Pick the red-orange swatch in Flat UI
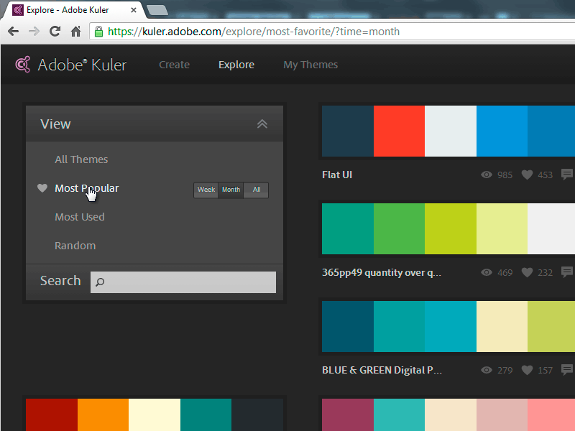This screenshot has height=431, width=575. (x=400, y=131)
